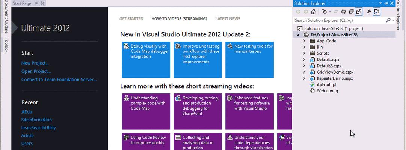Expand the Default.aspx node arrow

pos(304,60)
